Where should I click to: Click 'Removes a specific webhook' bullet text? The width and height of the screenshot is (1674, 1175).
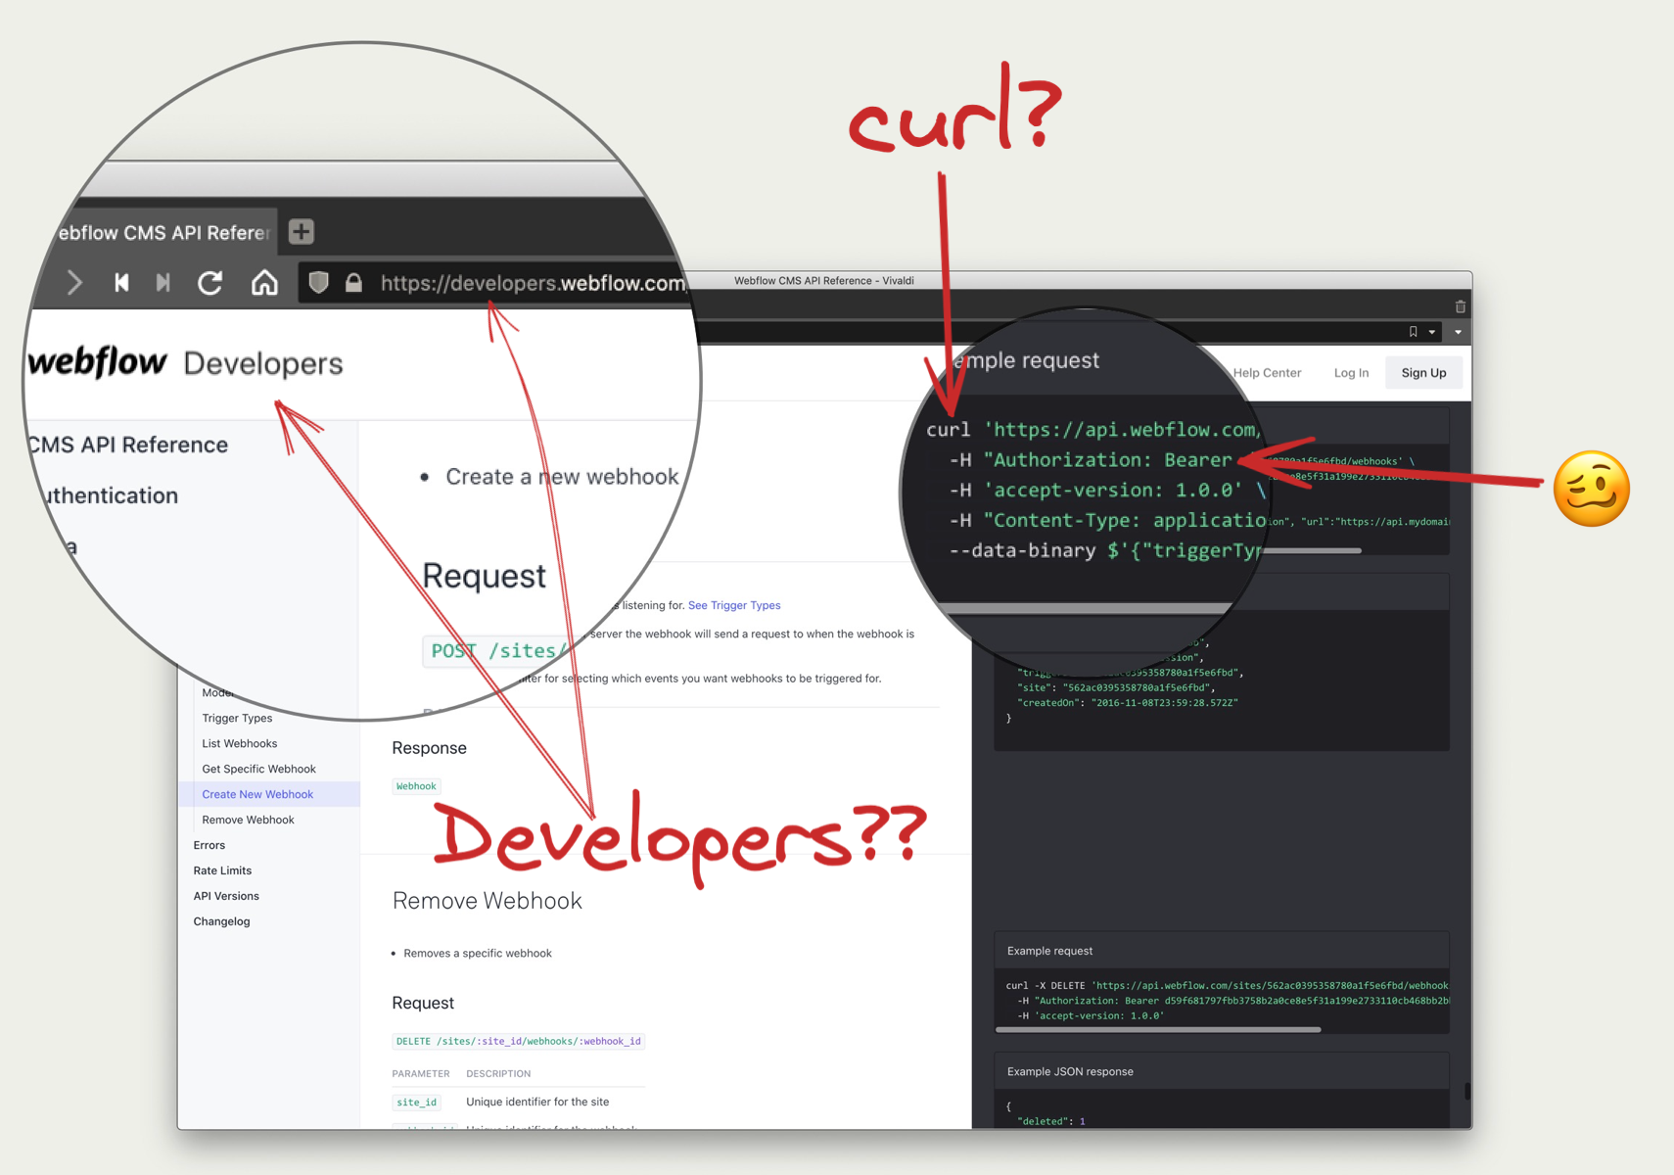point(478,954)
